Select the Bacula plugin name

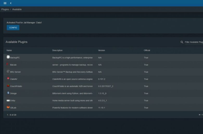(x=13, y=65)
